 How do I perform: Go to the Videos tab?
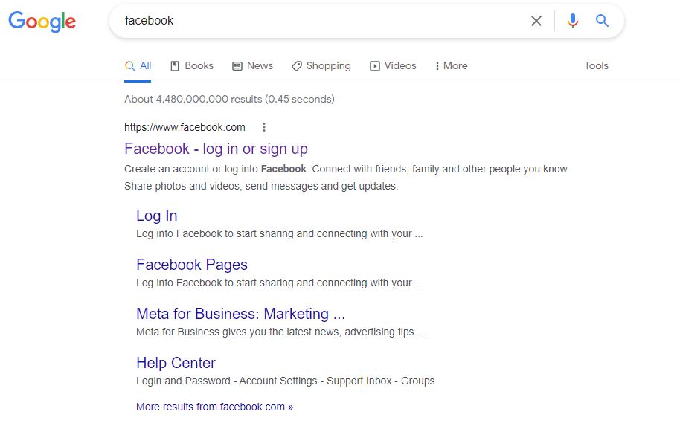click(393, 65)
